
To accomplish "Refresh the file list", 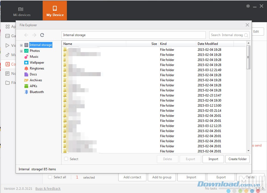I will (x=42, y=35).
